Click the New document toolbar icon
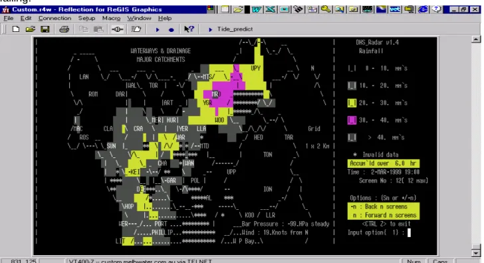 point(15,29)
